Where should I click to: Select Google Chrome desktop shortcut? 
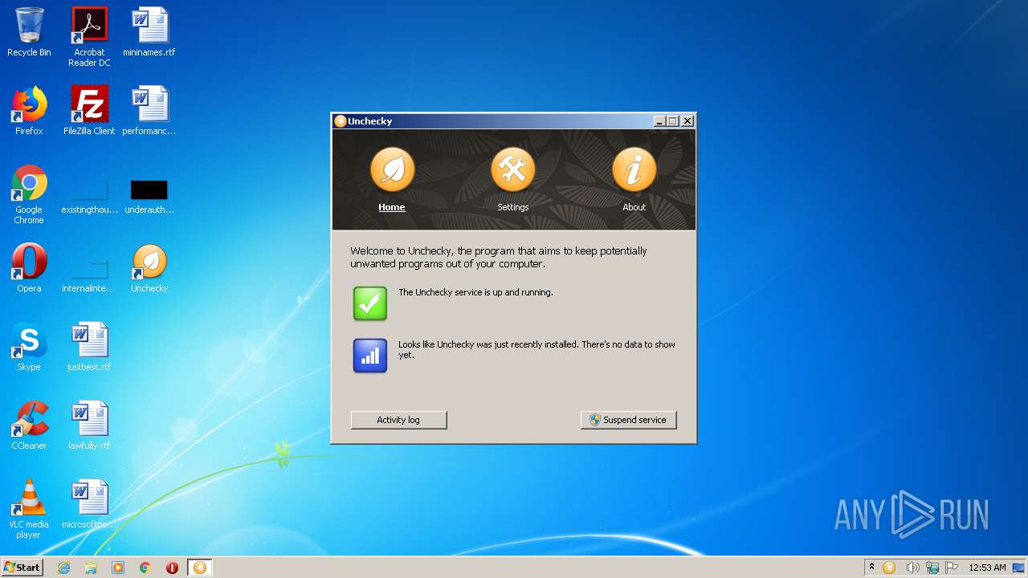click(29, 195)
